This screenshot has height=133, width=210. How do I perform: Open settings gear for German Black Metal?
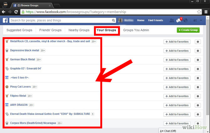click(x=198, y=60)
